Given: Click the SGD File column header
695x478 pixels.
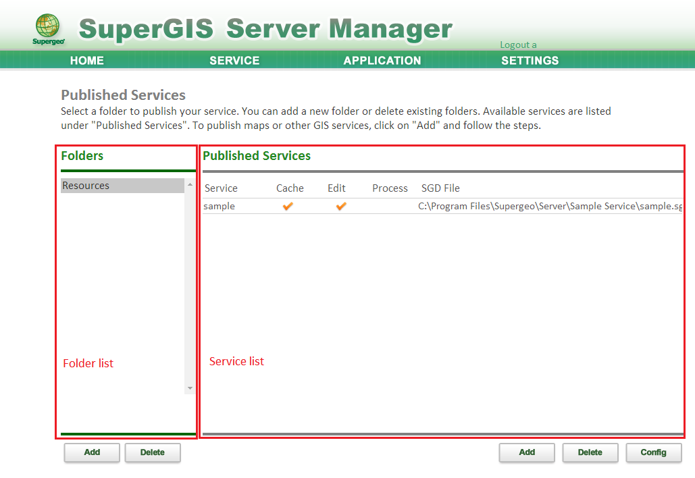Looking at the screenshot, I should (440, 188).
